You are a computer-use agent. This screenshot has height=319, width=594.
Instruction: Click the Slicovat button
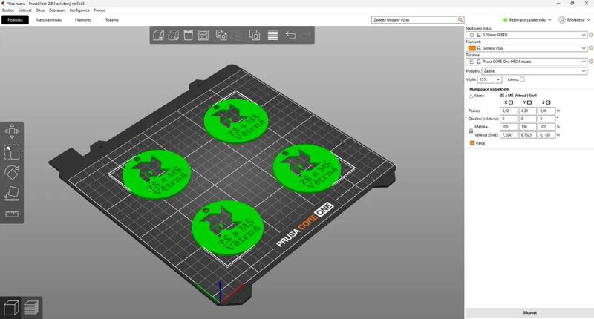pyautogui.click(x=529, y=312)
